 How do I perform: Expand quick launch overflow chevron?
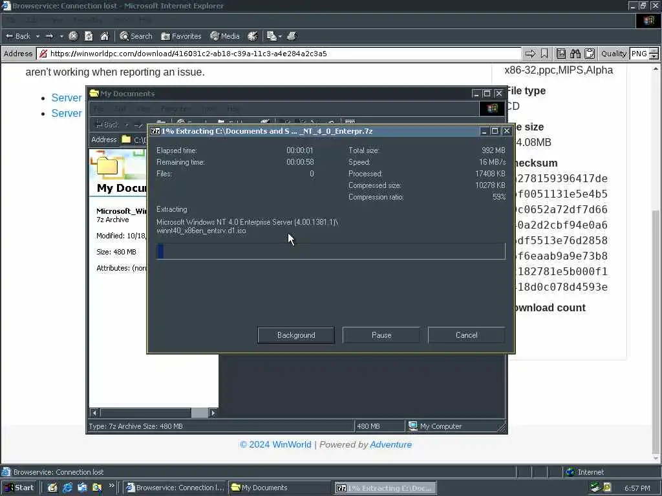point(111,486)
